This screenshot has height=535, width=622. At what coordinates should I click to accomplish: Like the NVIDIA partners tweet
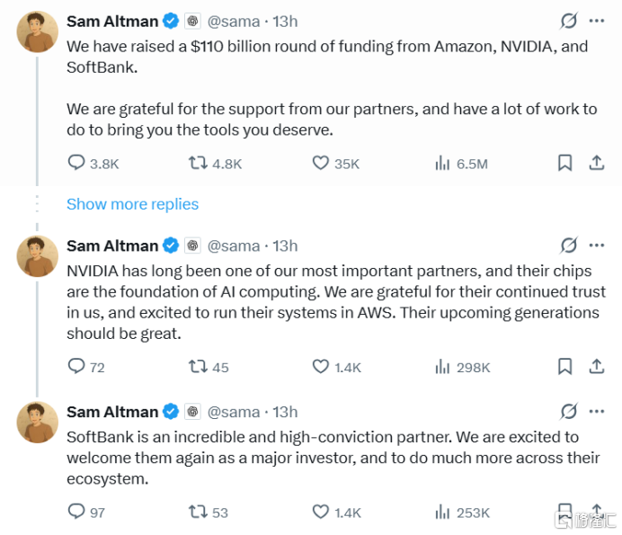(x=321, y=366)
